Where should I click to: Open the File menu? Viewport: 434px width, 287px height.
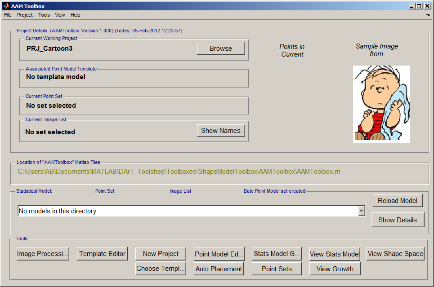pos(8,15)
